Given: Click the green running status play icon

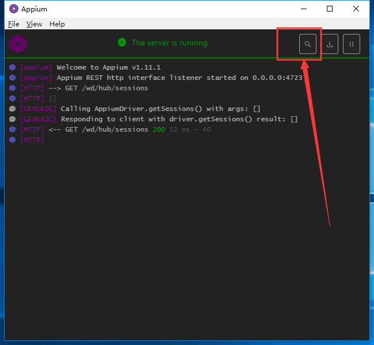Looking at the screenshot, I should (x=122, y=43).
